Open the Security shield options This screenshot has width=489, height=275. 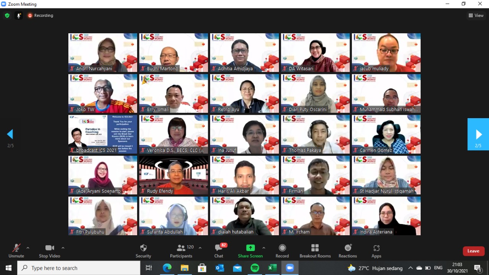click(143, 251)
